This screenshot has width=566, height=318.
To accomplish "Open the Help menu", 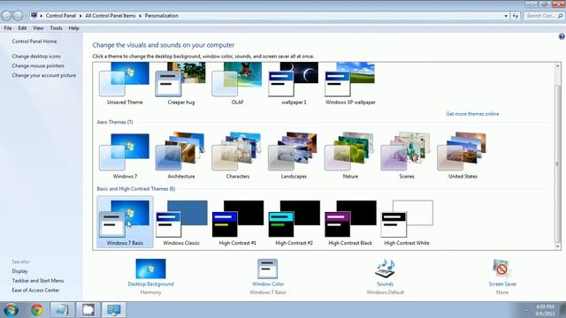I will [73, 27].
